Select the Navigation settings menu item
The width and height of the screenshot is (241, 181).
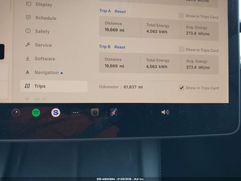point(46,73)
